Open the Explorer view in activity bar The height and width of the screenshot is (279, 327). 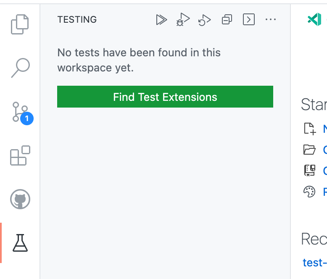[x=20, y=24]
